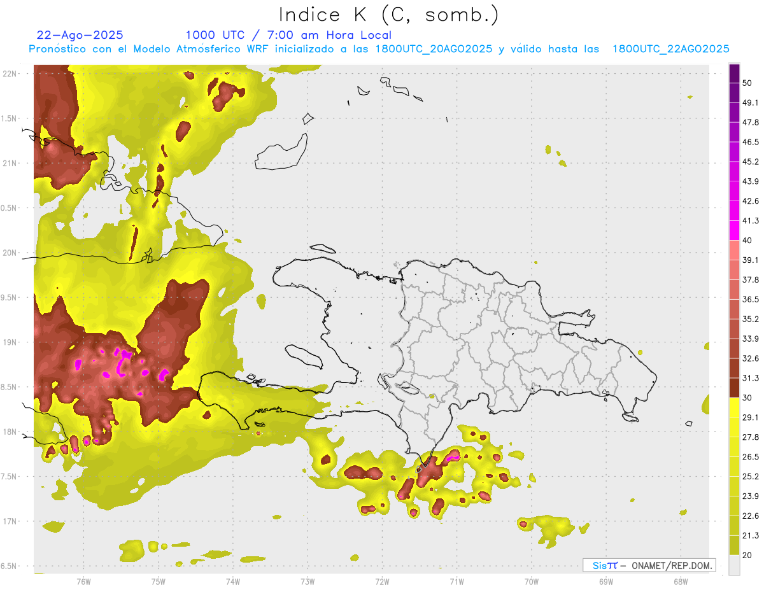Click the '35.2' colorbar value
The image size is (764, 590).
point(751,319)
